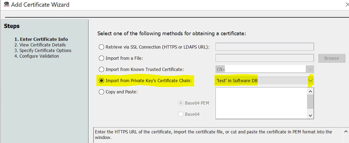Viewport: 349px width, 143px height.
Task: Click the Browse button
Action: coord(332,58)
